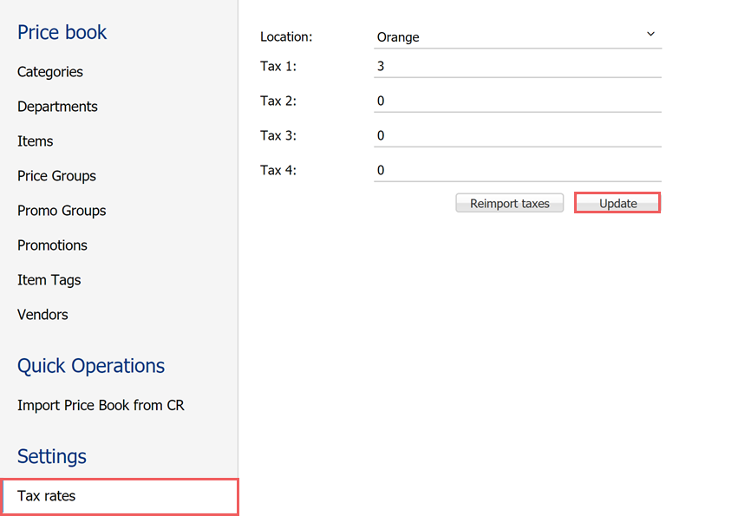This screenshot has height=516, width=738.
Task: Go to the Departments section
Action: coord(57,107)
